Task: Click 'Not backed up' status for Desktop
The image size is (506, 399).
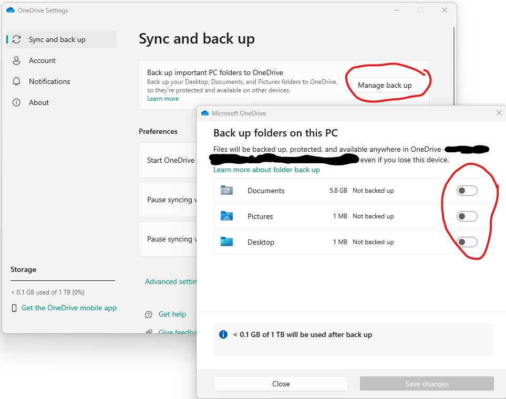Action: (373, 242)
